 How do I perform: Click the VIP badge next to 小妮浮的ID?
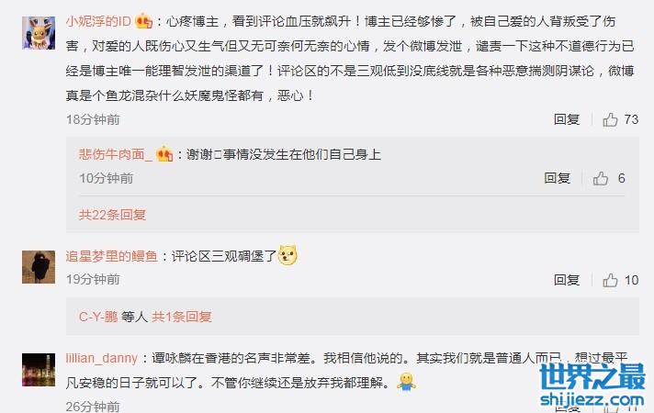click(x=144, y=21)
